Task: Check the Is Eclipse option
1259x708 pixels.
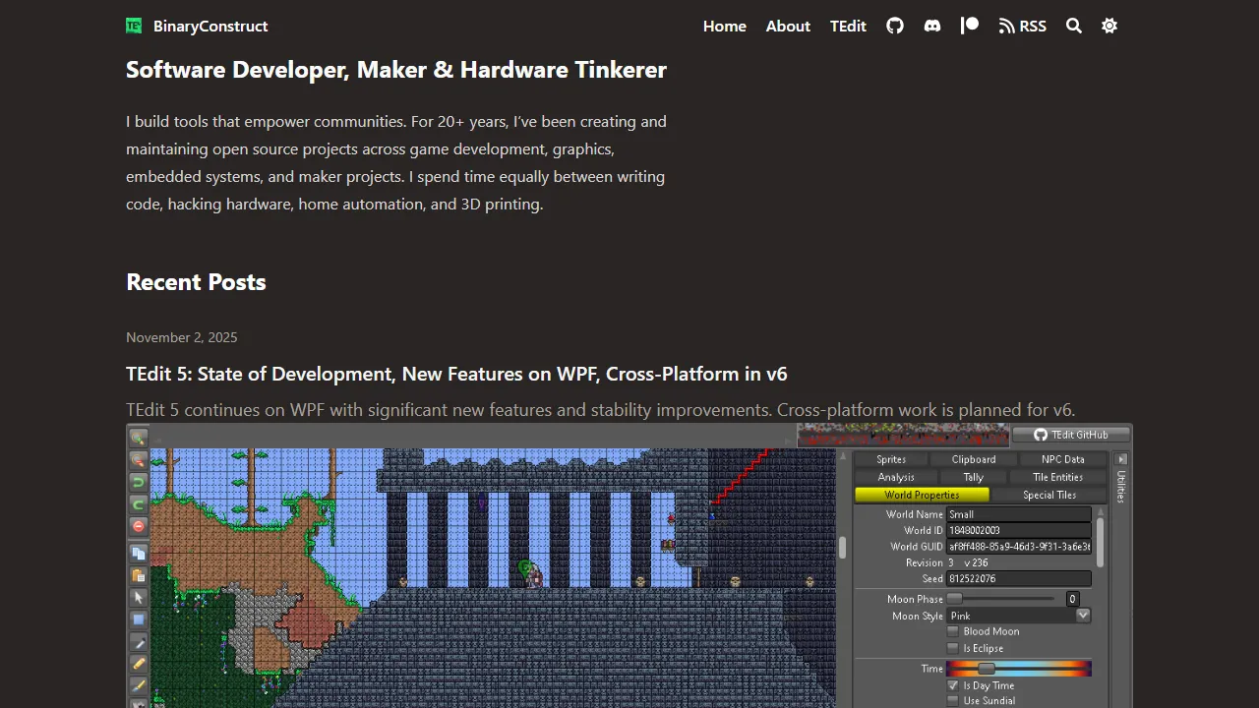Action: point(952,648)
